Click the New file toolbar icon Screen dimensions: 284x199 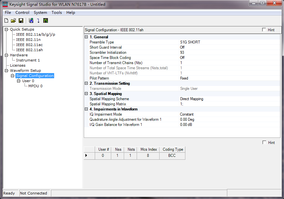tap(6, 21)
